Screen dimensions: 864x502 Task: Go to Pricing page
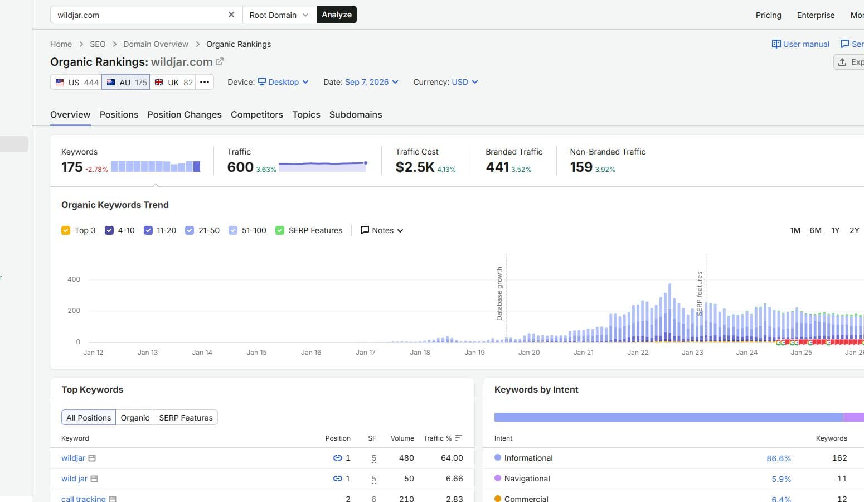click(x=769, y=15)
